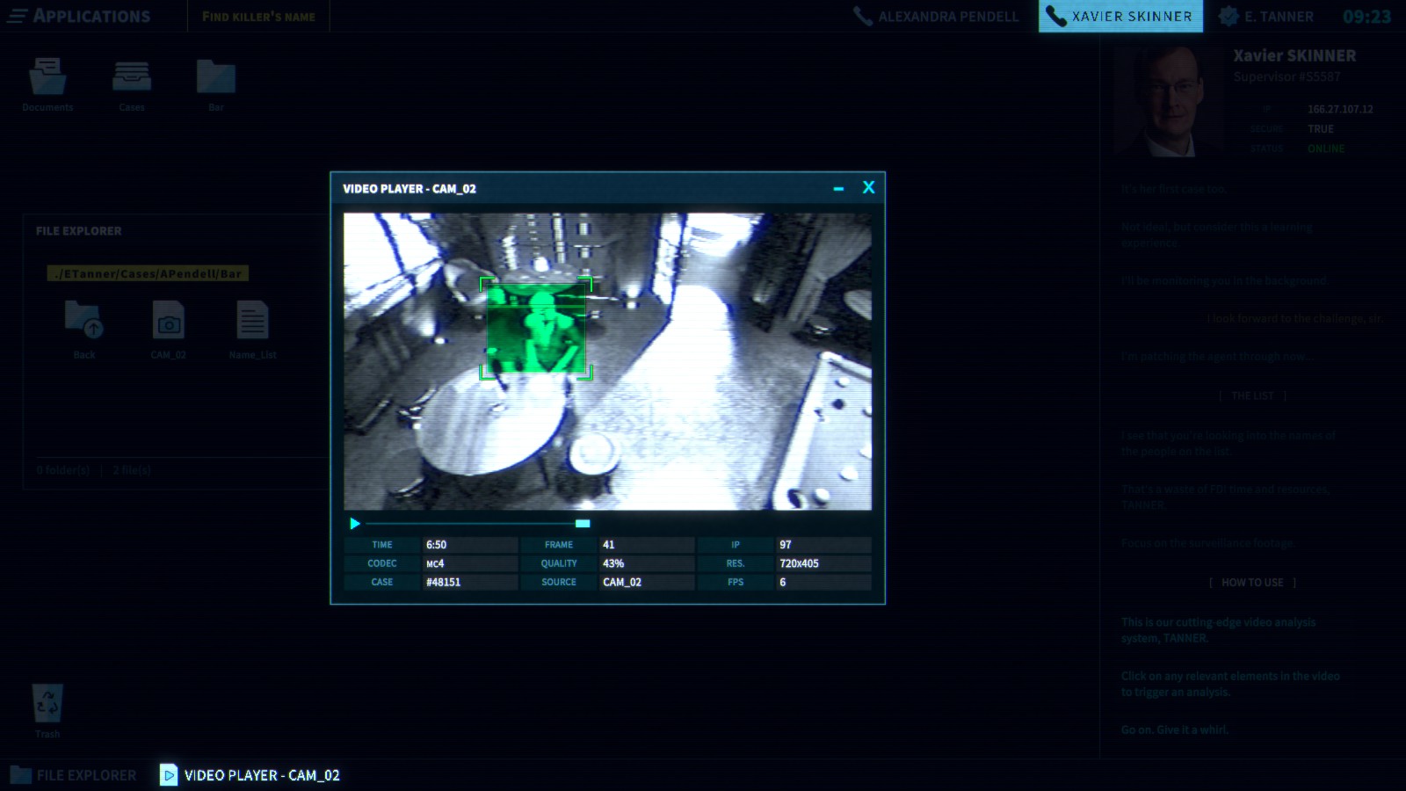Click the video progress slider handle
This screenshot has width=1406, height=791.
pyautogui.click(x=582, y=523)
